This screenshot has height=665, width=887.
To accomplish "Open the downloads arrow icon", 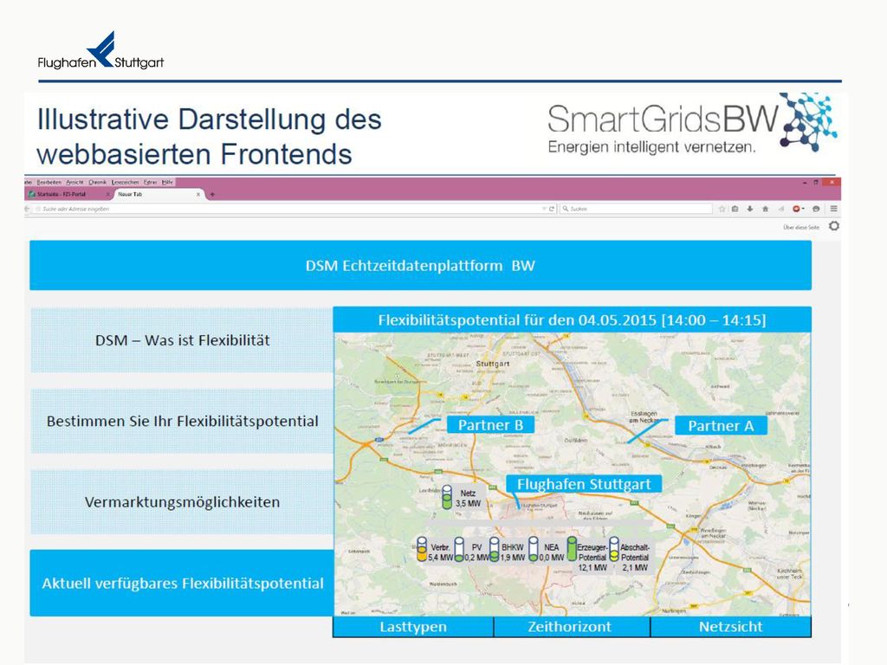I will [x=750, y=209].
